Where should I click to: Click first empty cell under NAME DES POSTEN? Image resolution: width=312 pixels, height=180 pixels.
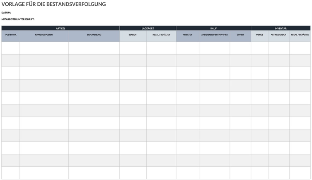point(44,48)
